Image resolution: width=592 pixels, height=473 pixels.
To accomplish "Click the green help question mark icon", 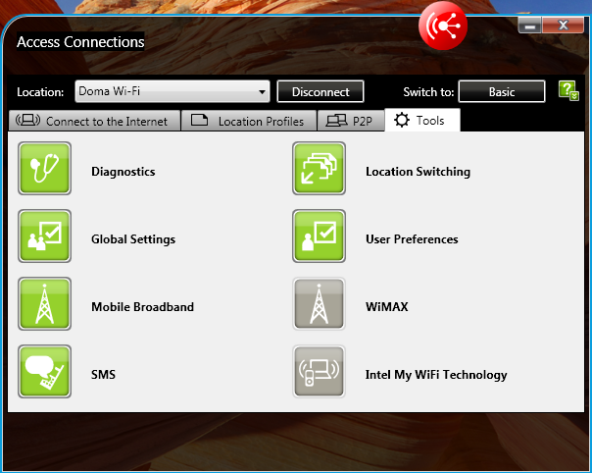I will point(567,91).
